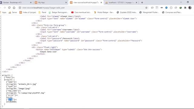Restore down the Chrome window
This screenshot has width=194, height=109.
pyautogui.click(x=188, y=2)
